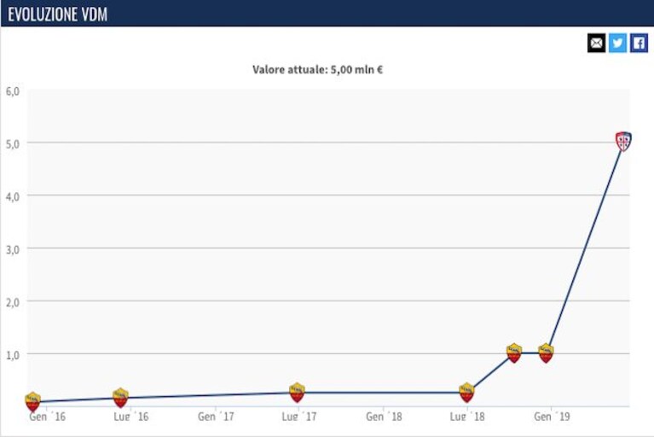The image size is (654, 437).
Task: Select the Roma crest marker at Lug '16
Action: pyautogui.click(x=120, y=398)
